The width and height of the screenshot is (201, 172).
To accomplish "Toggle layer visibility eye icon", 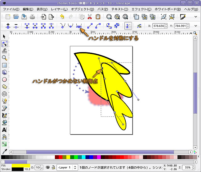I will (x=48, y=168).
